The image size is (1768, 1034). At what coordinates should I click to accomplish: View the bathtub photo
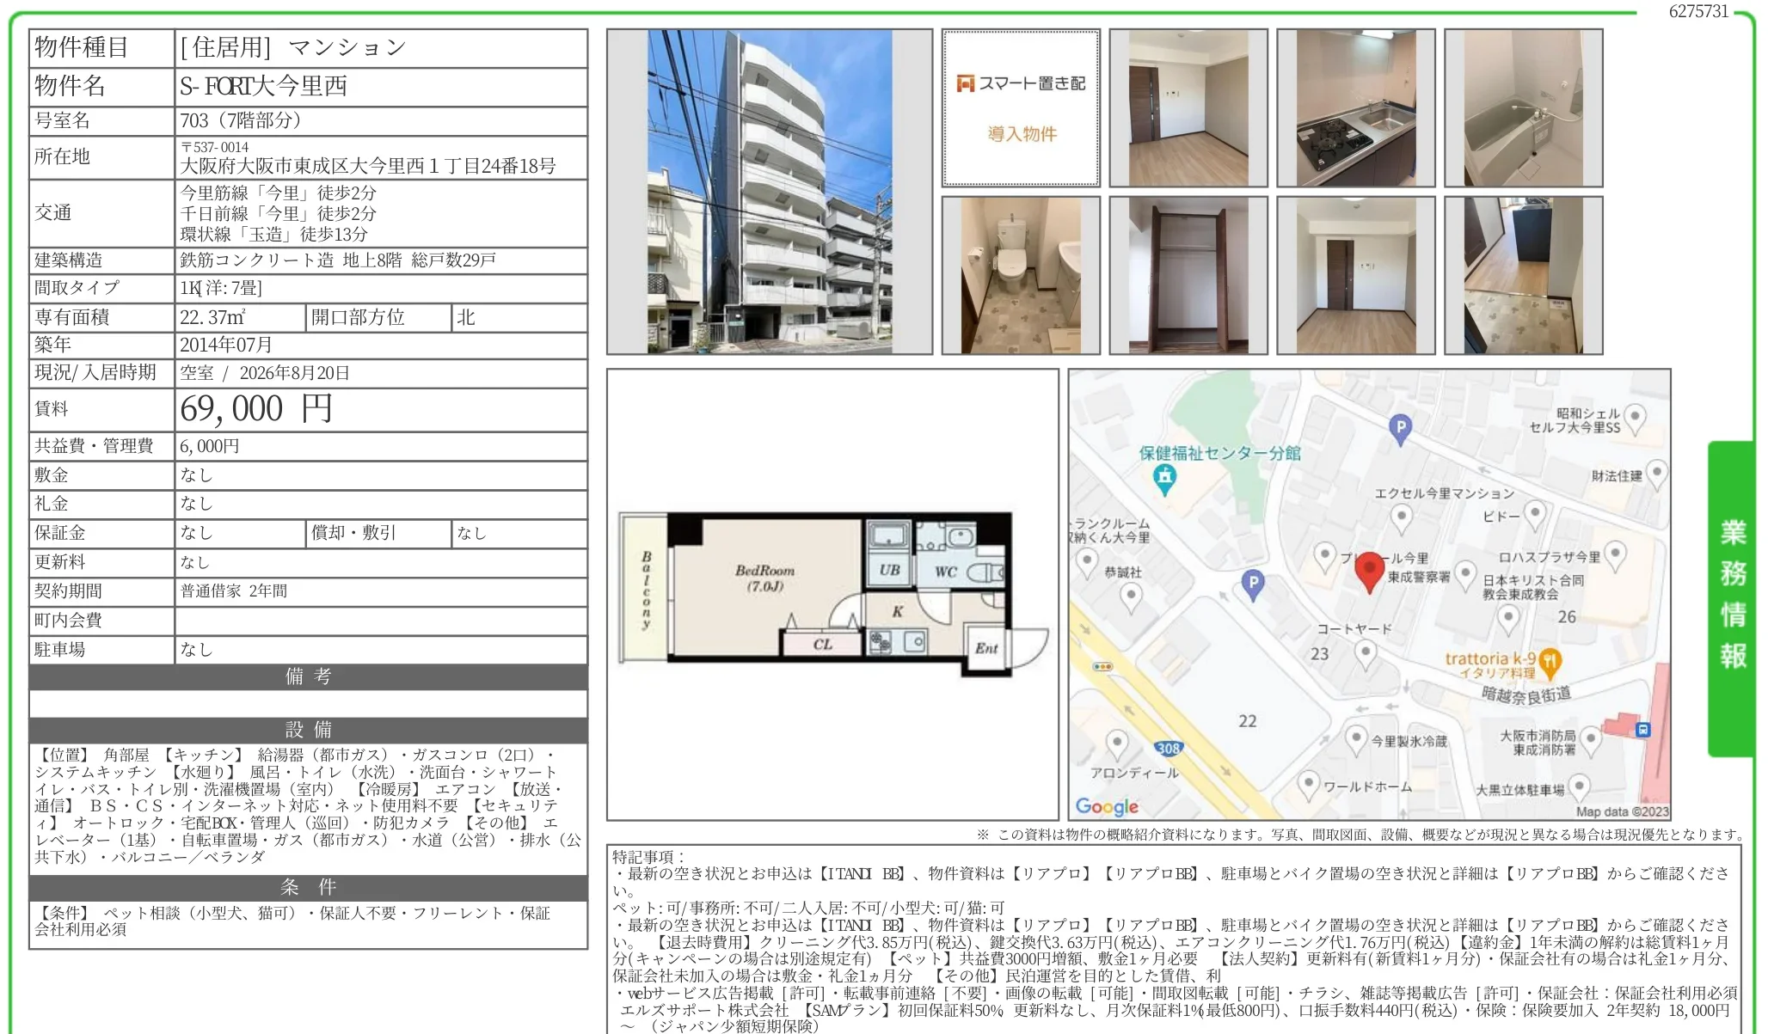click(1524, 107)
